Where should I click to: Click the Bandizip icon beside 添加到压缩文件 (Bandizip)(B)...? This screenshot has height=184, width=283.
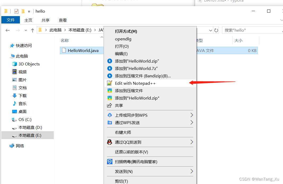pyautogui.click(x=109, y=76)
